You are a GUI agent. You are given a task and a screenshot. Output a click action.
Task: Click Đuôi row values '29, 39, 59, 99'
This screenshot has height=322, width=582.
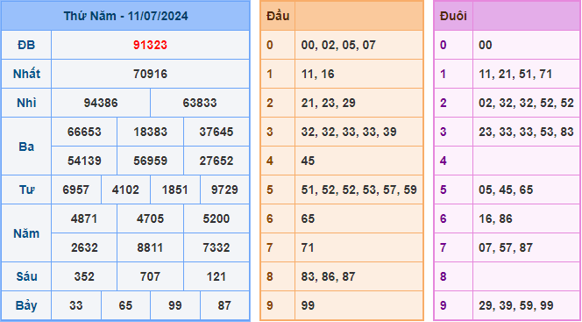(516, 306)
